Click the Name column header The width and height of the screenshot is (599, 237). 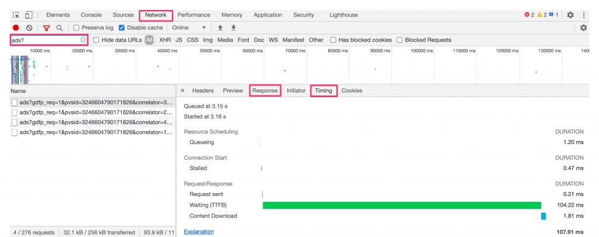tap(92, 91)
